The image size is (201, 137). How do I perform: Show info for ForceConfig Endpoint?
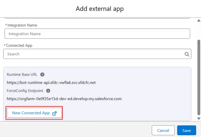[48, 91]
